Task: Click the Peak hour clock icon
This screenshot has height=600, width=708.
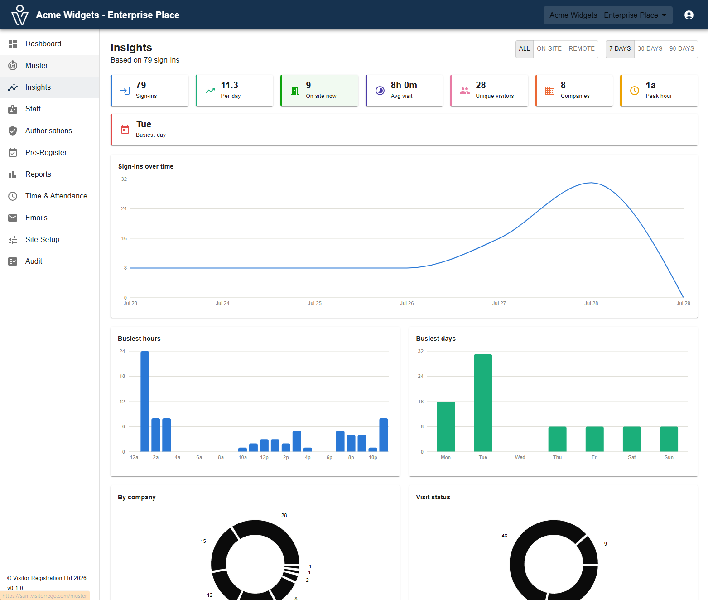Action: [x=635, y=91]
